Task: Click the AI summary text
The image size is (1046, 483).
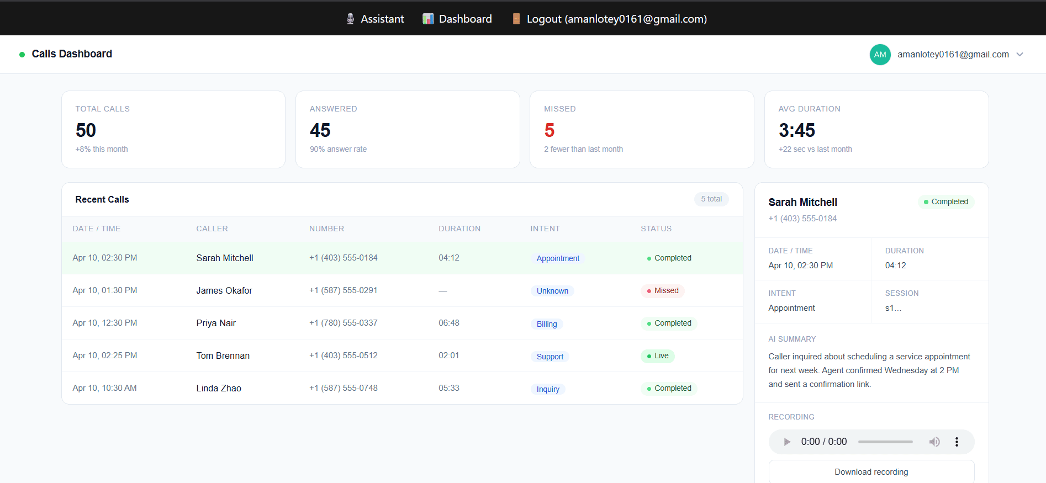Action: (869, 370)
